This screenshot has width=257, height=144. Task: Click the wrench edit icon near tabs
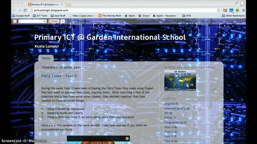[218, 59]
